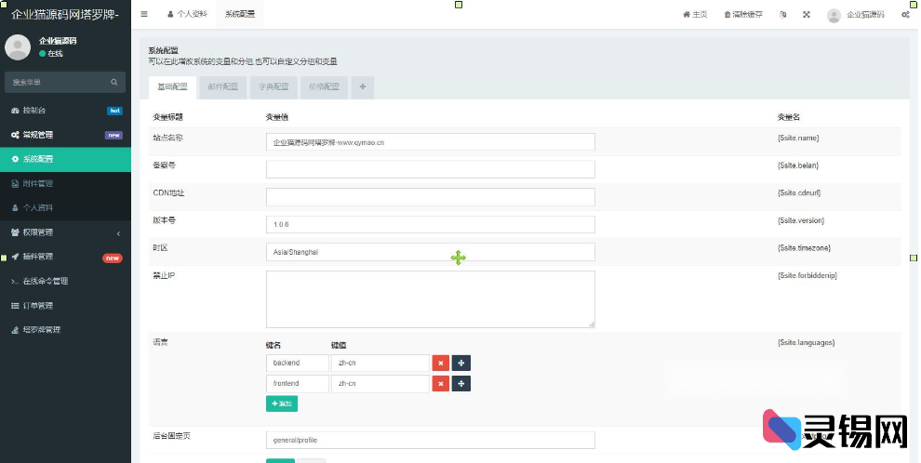Viewport: 921px width, 463px height.
Task: Click the move handle of the frontend row
Action: [x=461, y=383]
